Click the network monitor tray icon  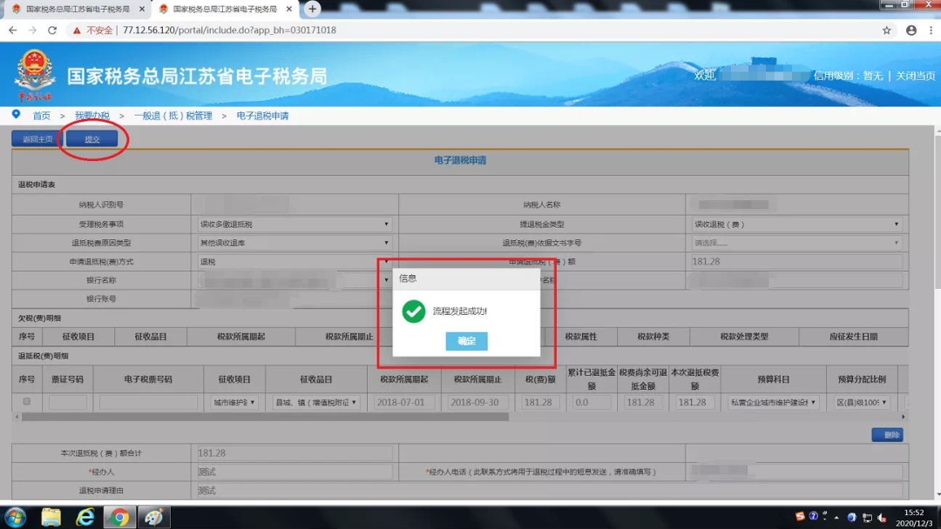[867, 517]
